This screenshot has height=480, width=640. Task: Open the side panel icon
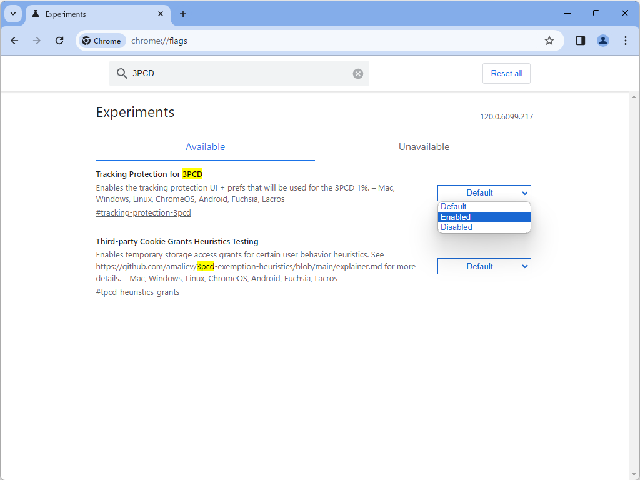pos(580,40)
